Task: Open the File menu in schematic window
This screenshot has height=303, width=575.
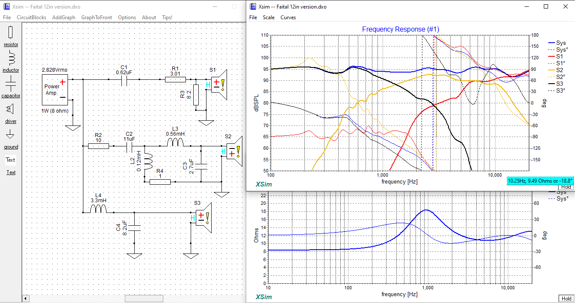Action: coord(7,17)
